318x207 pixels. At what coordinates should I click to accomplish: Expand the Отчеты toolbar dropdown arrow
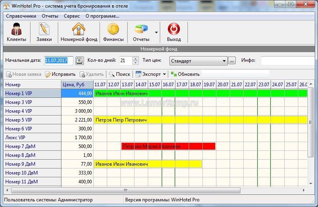pyautogui.click(x=156, y=32)
